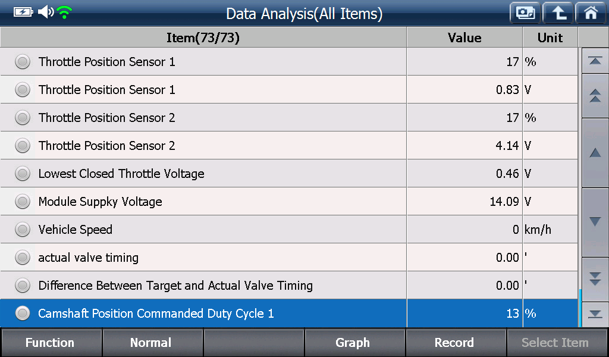Select radio for Module Suppky Voltage
The image size is (609, 357).
point(23,201)
